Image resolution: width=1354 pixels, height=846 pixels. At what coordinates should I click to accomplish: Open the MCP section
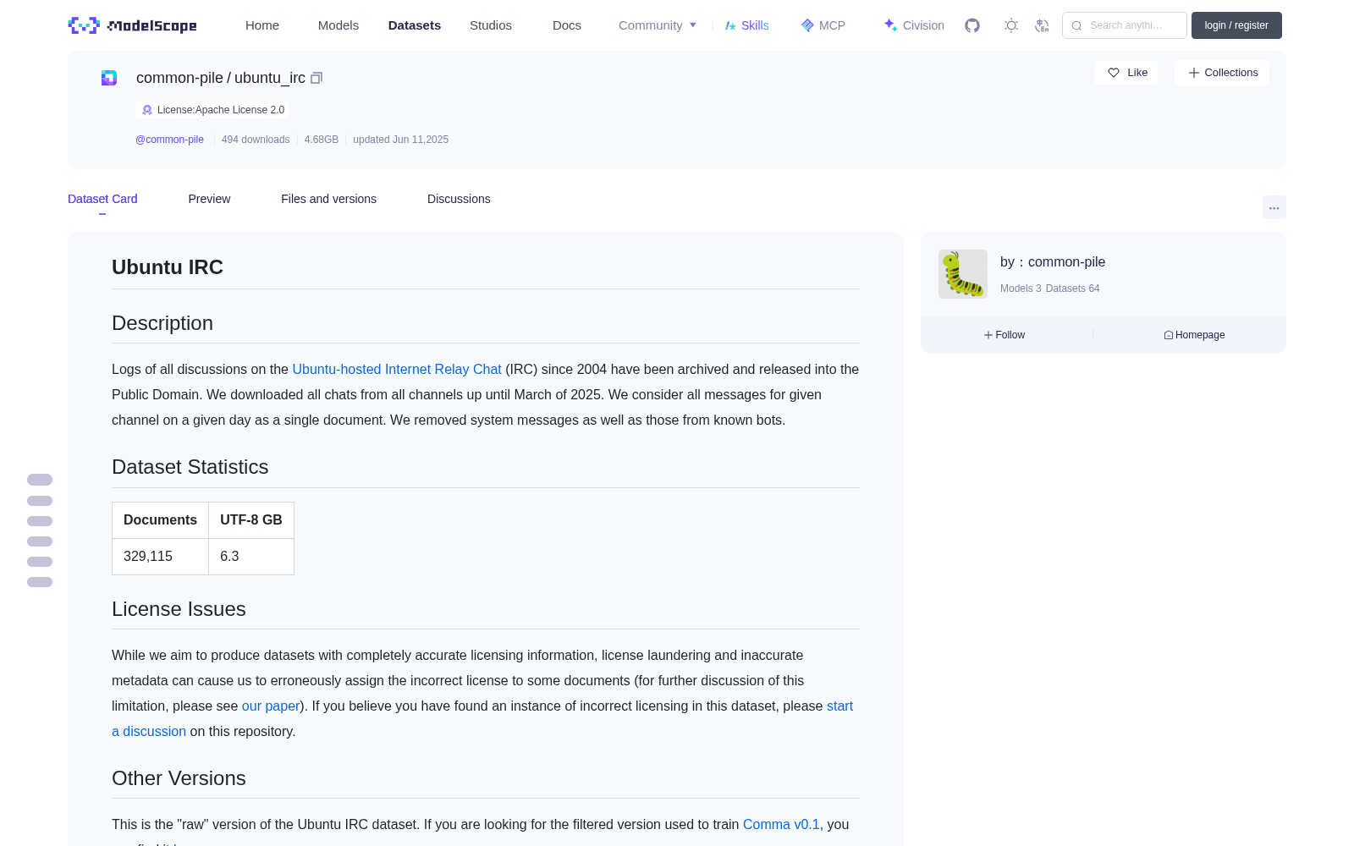823,25
